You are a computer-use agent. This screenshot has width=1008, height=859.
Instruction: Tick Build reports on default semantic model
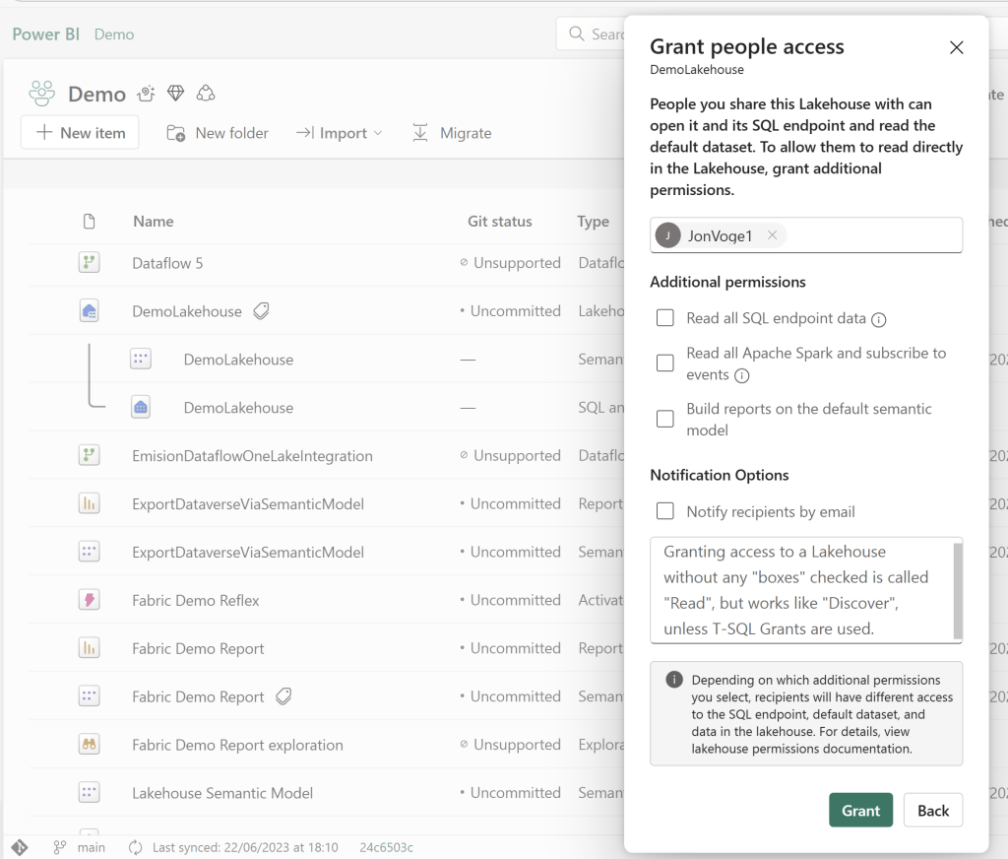(665, 419)
